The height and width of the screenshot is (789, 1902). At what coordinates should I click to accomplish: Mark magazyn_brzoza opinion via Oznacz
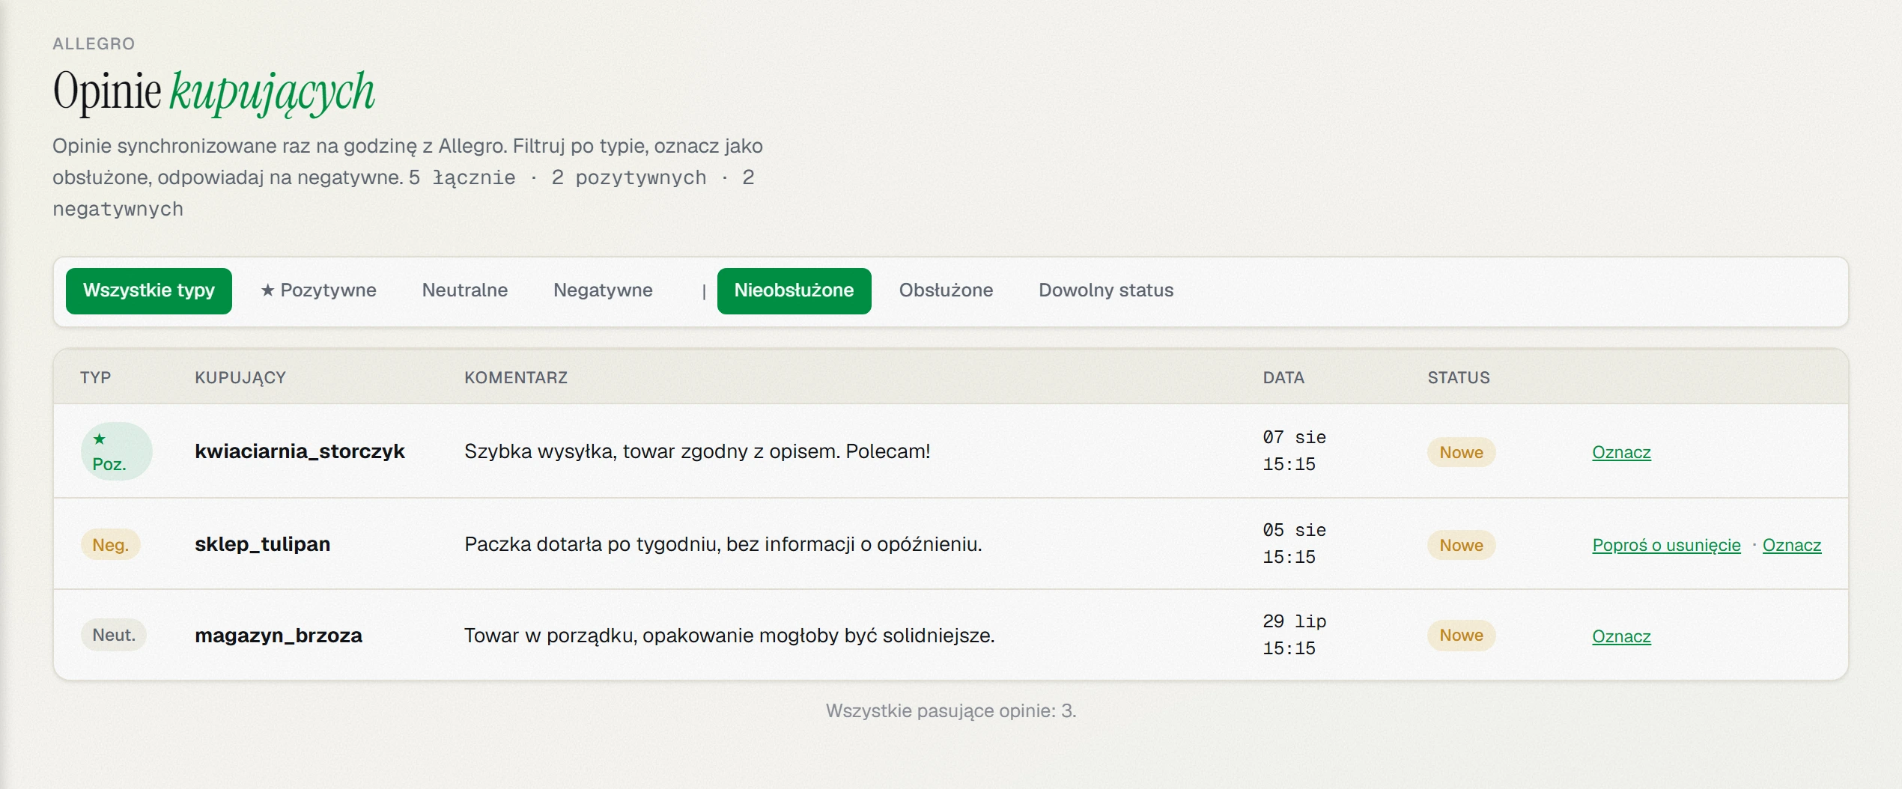point(1621,636)
